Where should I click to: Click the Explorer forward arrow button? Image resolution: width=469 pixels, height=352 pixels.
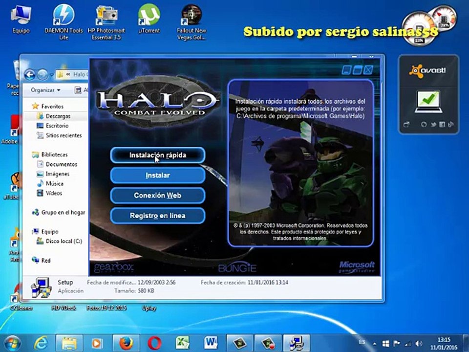pos(43,74)
